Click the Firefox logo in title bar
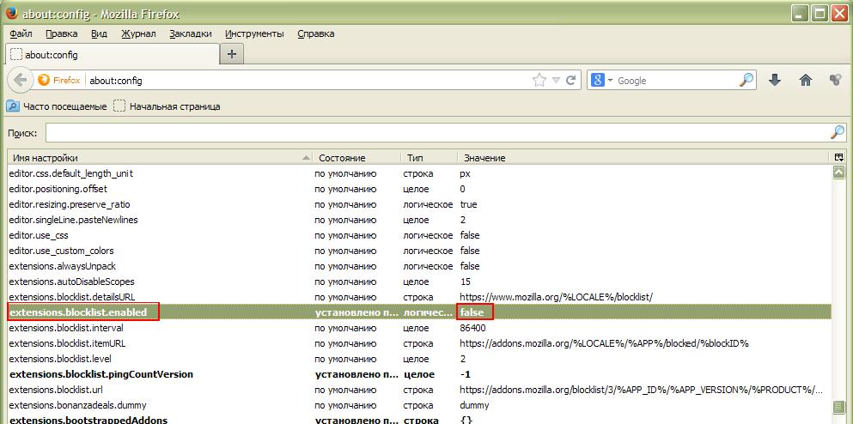853x424 pixels. pos(11,13)
